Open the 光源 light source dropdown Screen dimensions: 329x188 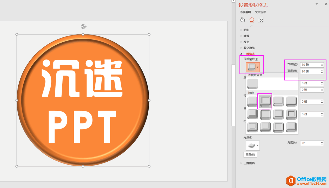pos(253,145)
